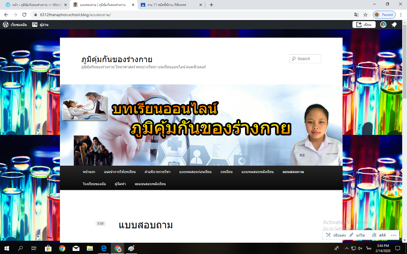Click the WordPress logo 'เว็บของฉัน' icon
The height and width of the screenshot is (254, 407).
6,25
